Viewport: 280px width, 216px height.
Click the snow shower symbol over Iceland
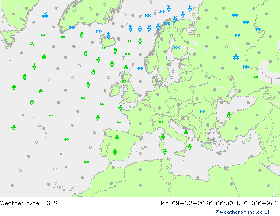[x=108, y=35]
